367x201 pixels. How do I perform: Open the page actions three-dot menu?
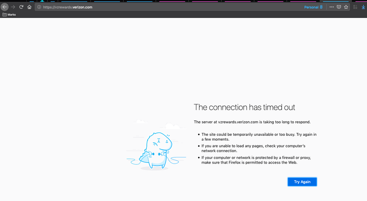[x=332, y=7]
